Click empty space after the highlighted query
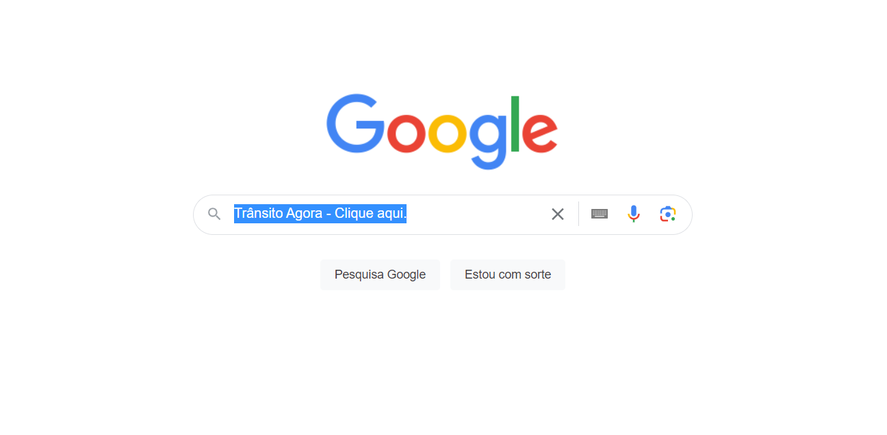Viewport: 887px width, 435px height. tap(476, 214)
